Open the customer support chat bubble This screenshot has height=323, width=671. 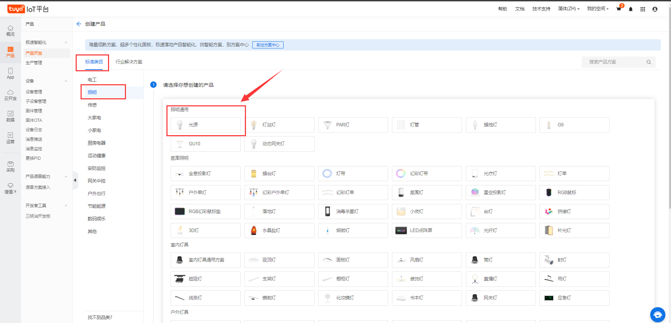[x=657, y=314]
